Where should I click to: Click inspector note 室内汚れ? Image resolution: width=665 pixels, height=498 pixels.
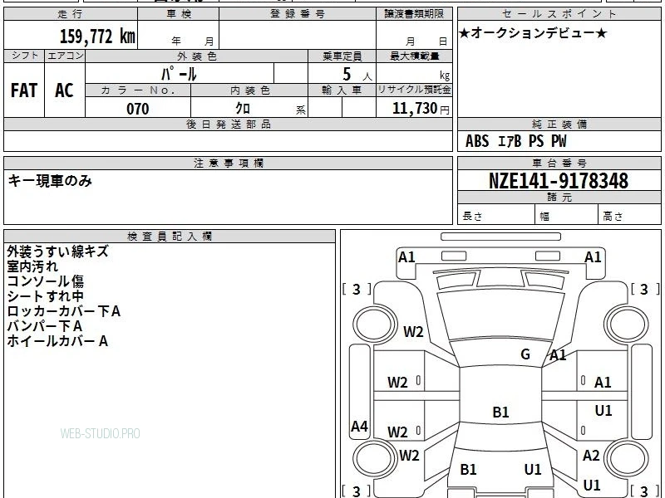click(32, 266)
